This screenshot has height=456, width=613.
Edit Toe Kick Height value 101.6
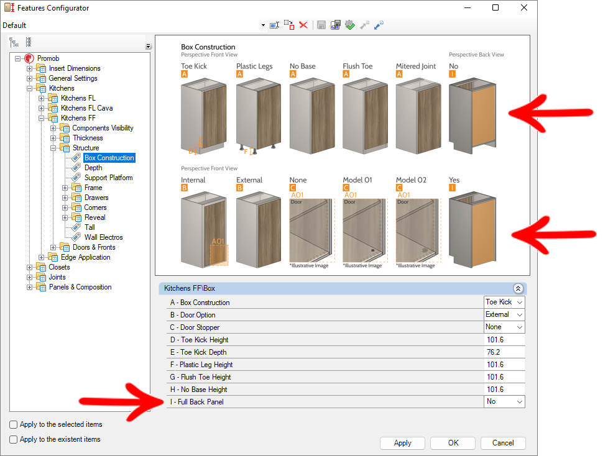[504, 340]
